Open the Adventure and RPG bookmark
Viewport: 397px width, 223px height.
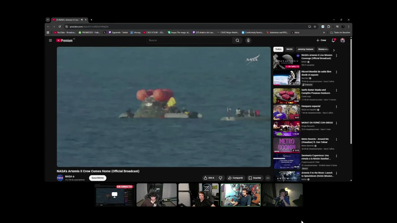277,33
